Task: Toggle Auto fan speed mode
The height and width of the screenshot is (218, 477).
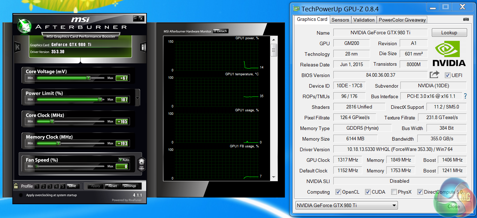Action: click(124, 160)
